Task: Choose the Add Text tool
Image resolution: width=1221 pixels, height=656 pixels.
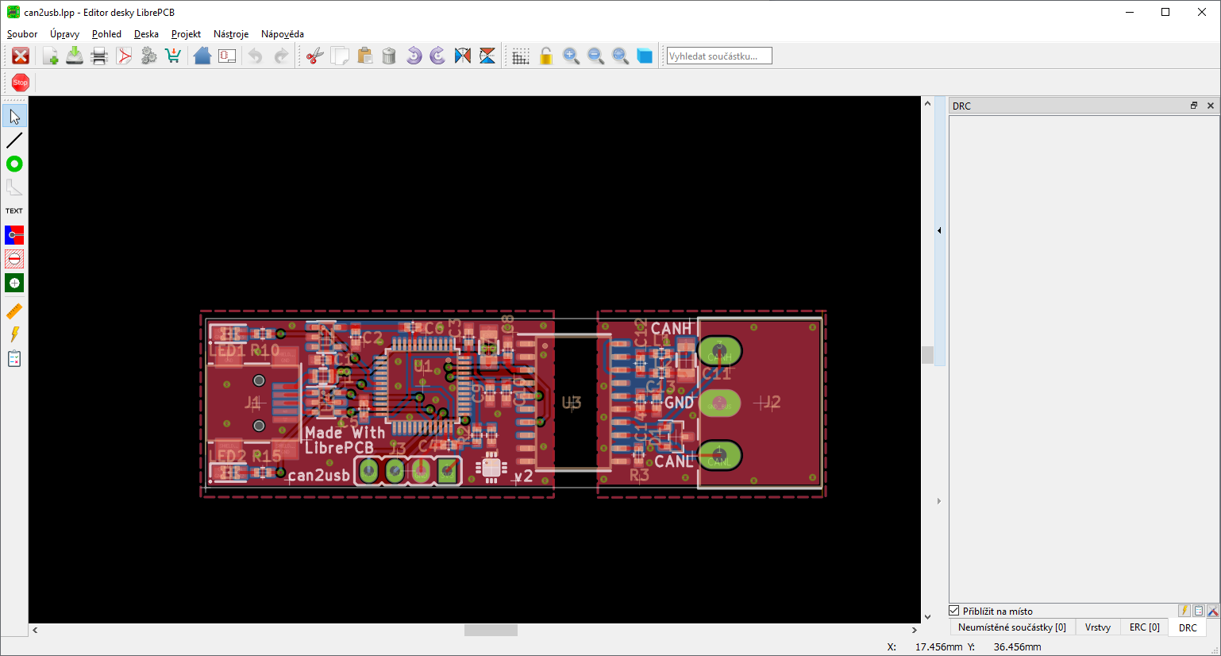Action: 14,211
